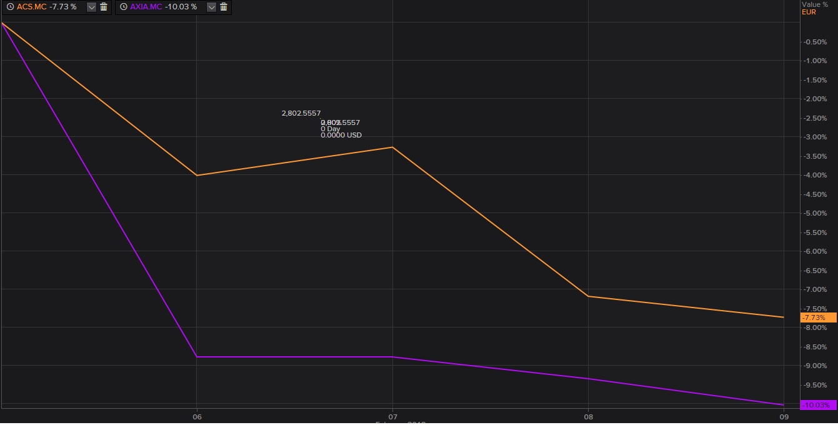Click the clock icon beside AXIA.MC
The image size is (838, 425).
coord(123,7)
